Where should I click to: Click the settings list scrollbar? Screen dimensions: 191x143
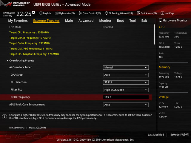[x=154, y=35]
